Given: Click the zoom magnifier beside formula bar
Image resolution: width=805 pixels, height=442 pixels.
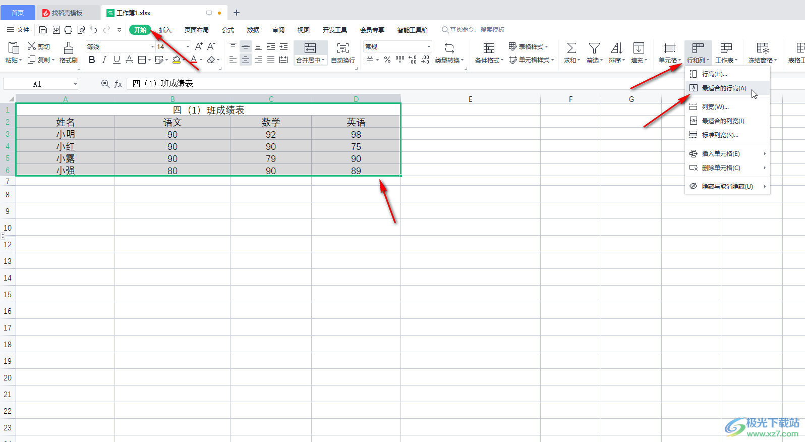Looking at the screenshot, I should [105, 84].
